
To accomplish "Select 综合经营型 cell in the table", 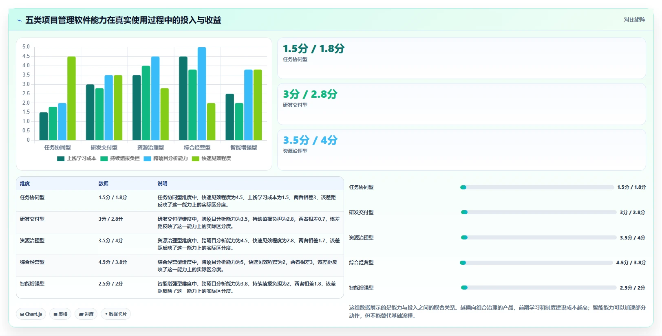I will click(32, 262).
